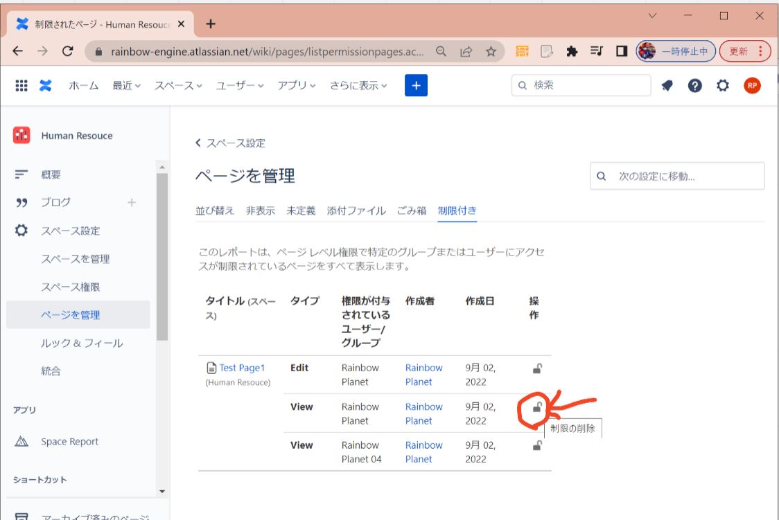
Task: Remove restriction on Test Page1 Edit row
Action: tap(536, 369)
